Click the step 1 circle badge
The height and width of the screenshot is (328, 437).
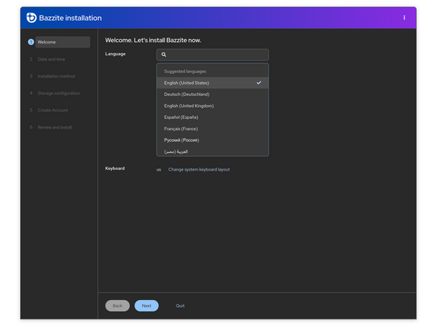tap(31, 42)
